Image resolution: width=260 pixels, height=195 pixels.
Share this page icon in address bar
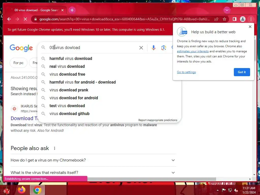pos(216,19)
